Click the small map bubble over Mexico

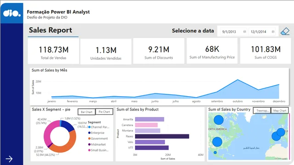tap(215, 153)
